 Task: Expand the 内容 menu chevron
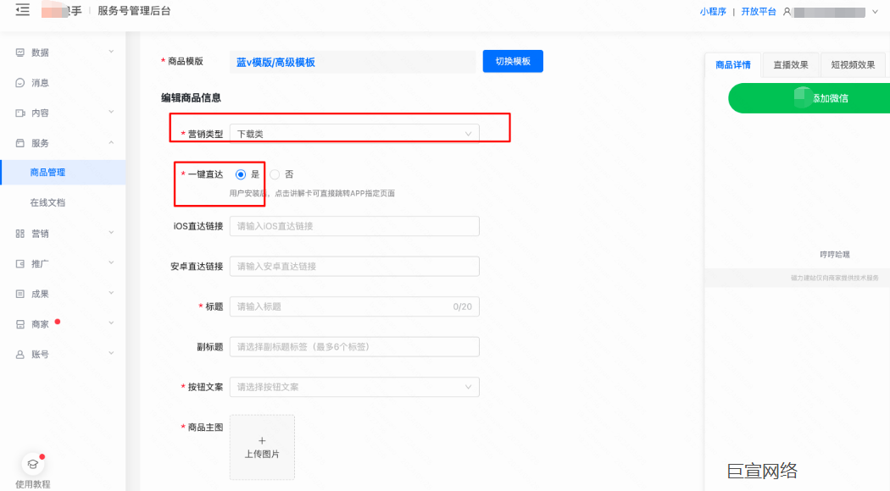(111, 112)
